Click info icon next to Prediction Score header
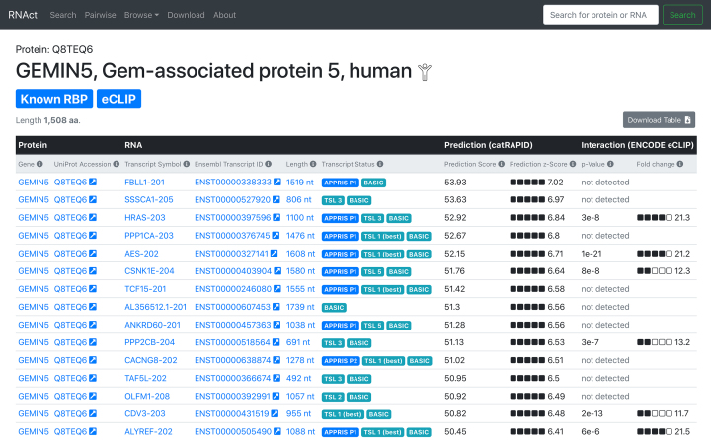The image size is (711, 440). tap(501, 164)
